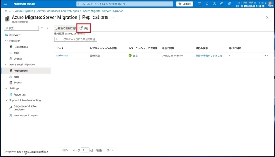Collapse the sidebar with double chevron

[47, 28]
